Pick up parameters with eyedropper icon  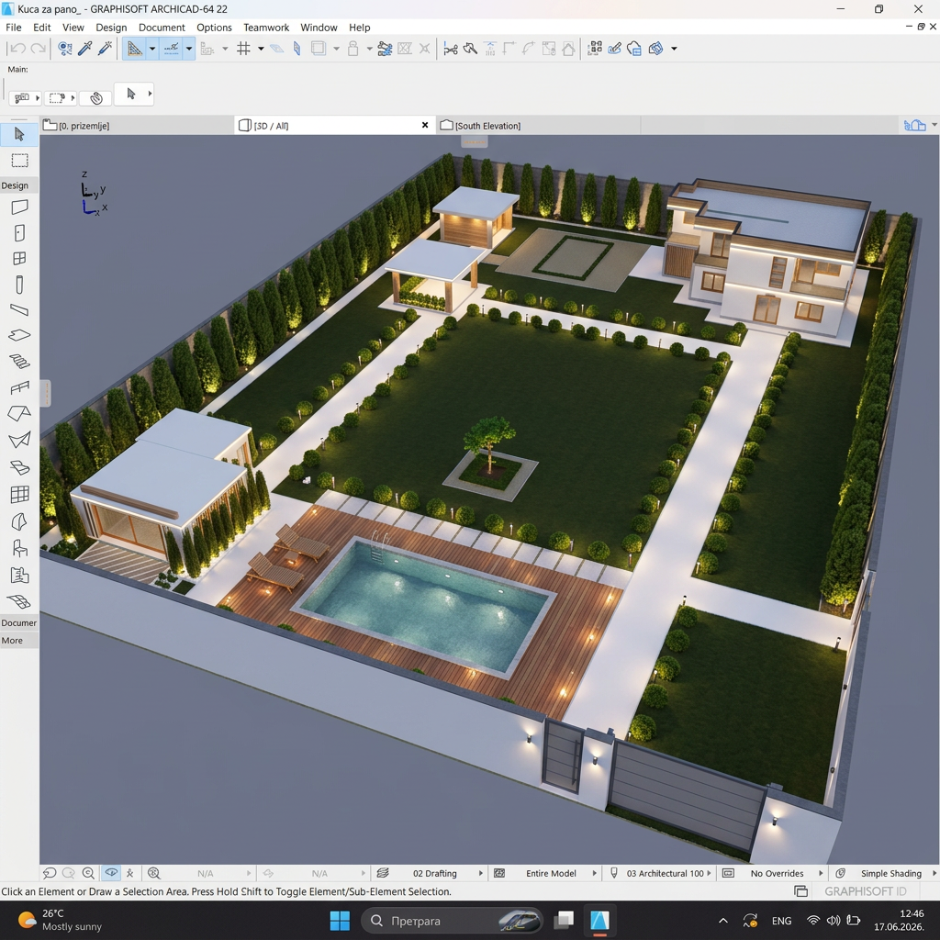(84, 49)
